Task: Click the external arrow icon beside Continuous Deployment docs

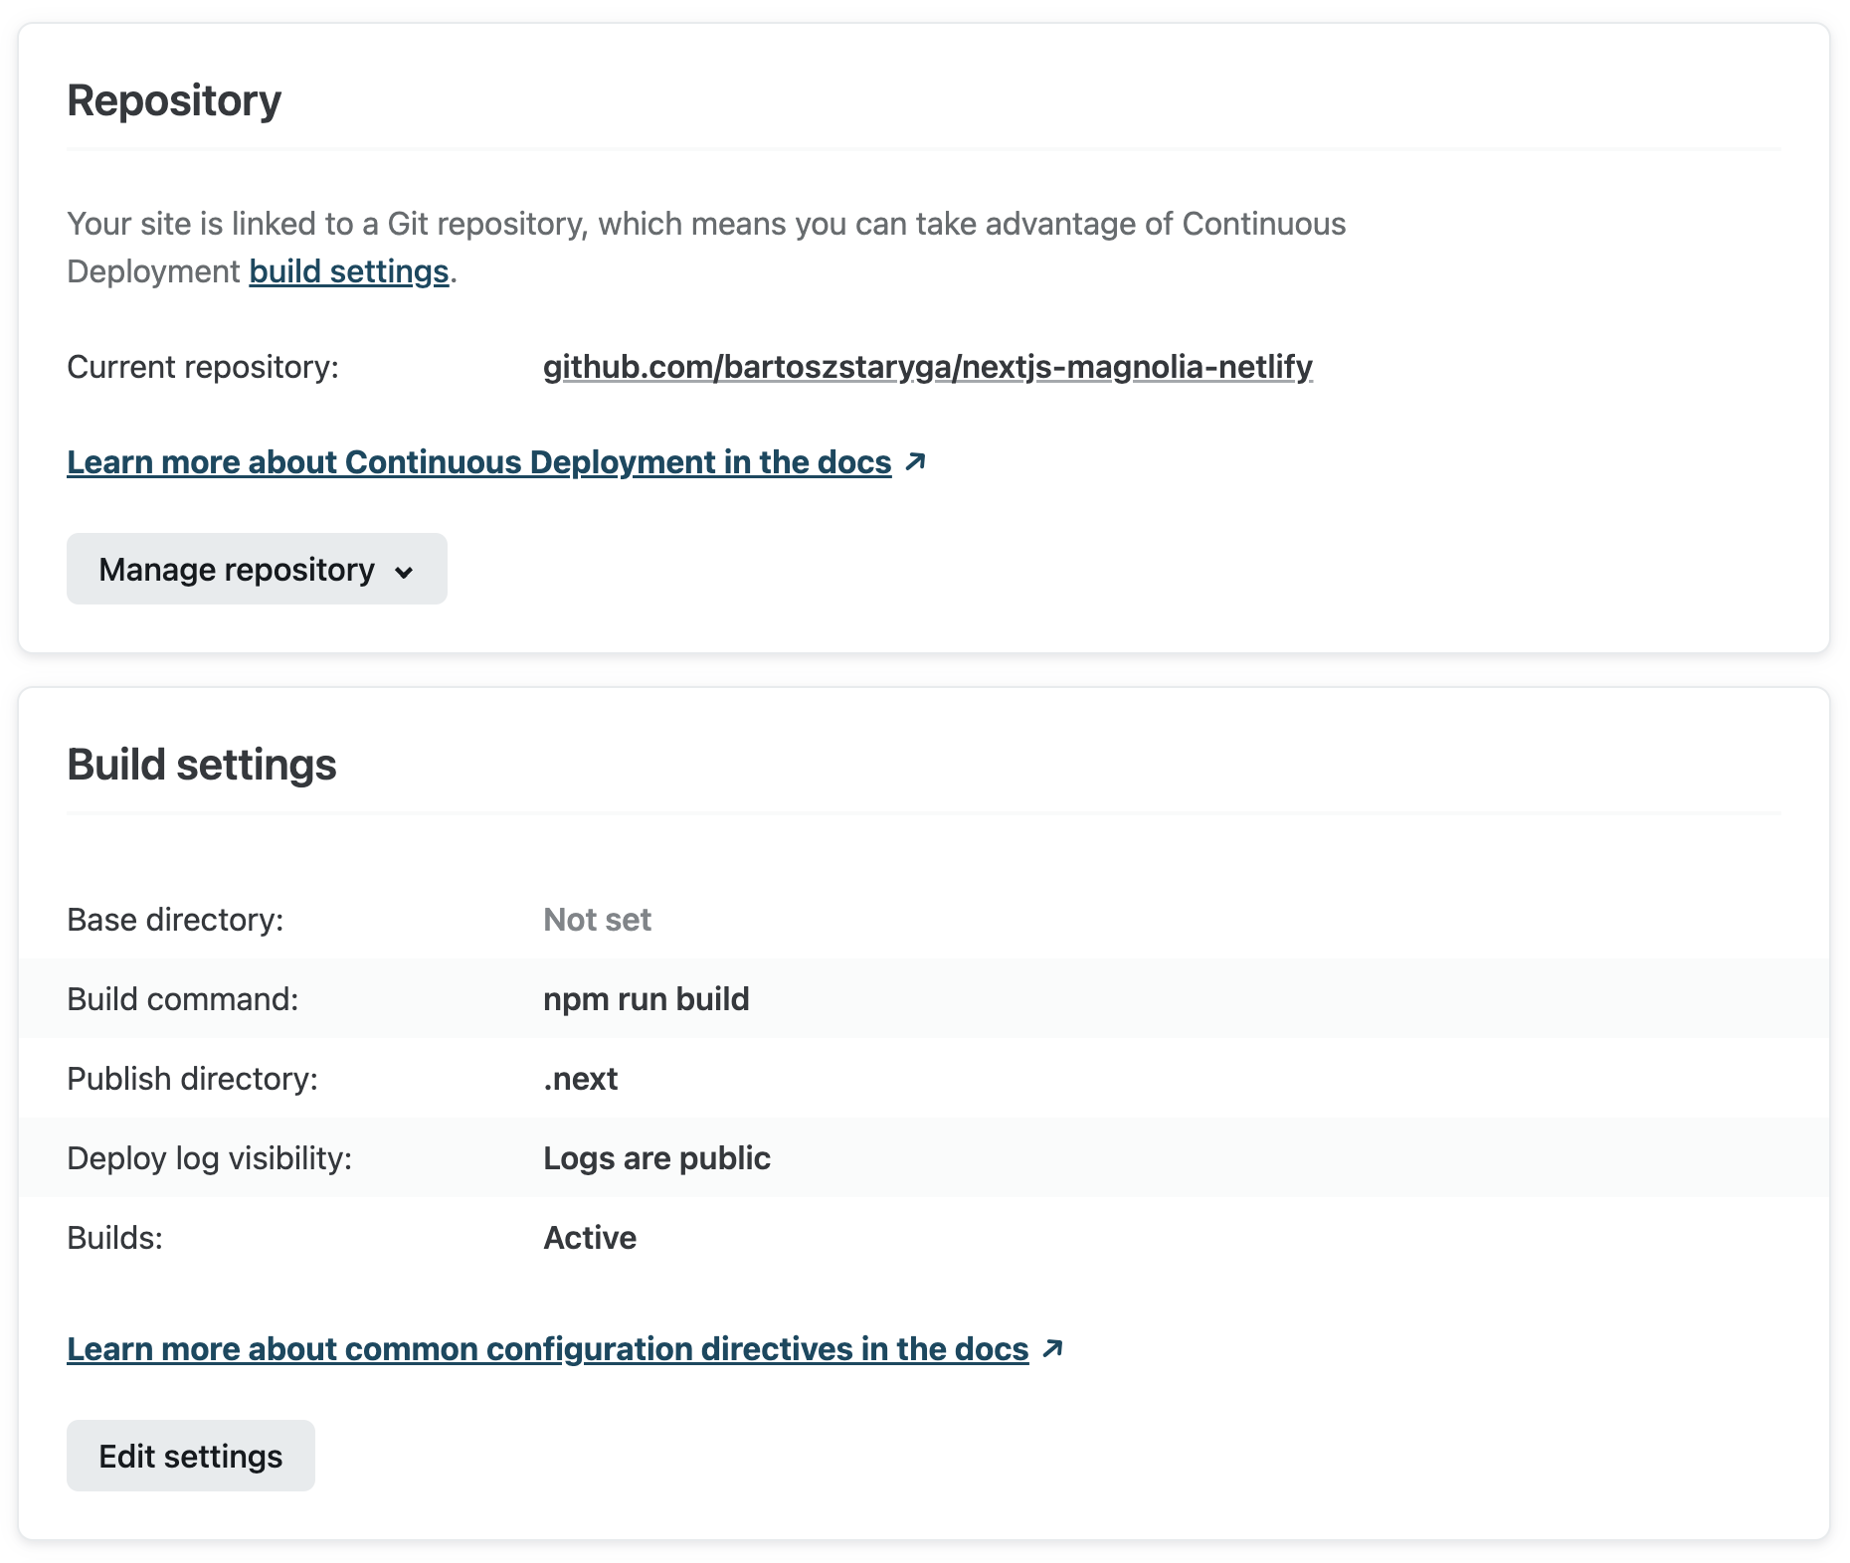Action: (x=915, y=462)
